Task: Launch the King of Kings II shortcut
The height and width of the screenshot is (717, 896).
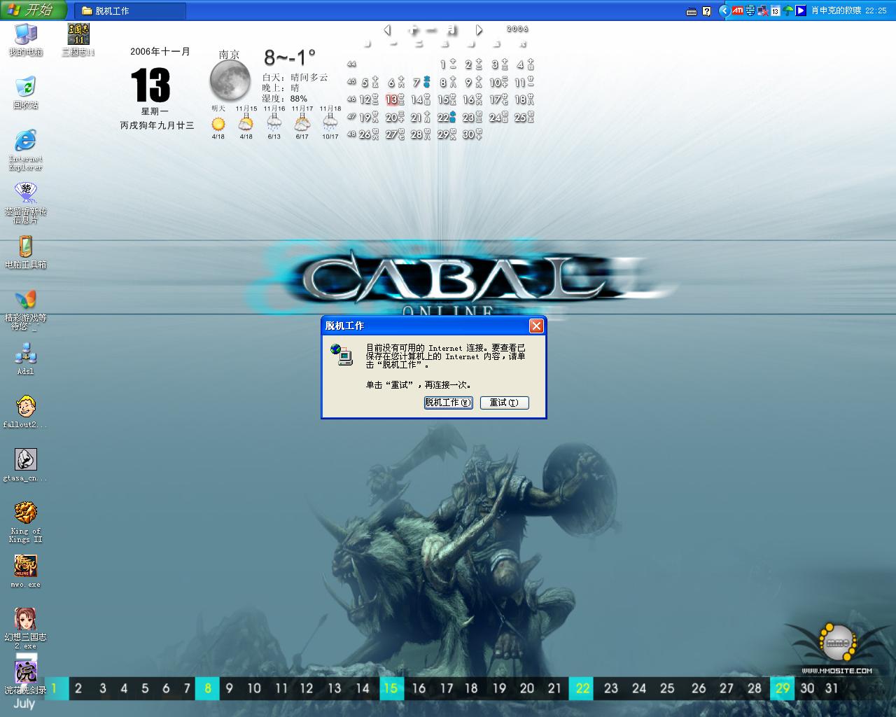Action: point(26,522)
